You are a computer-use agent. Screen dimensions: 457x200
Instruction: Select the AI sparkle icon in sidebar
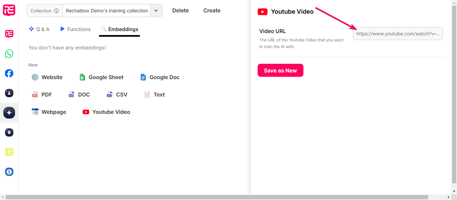click(9, 113)
